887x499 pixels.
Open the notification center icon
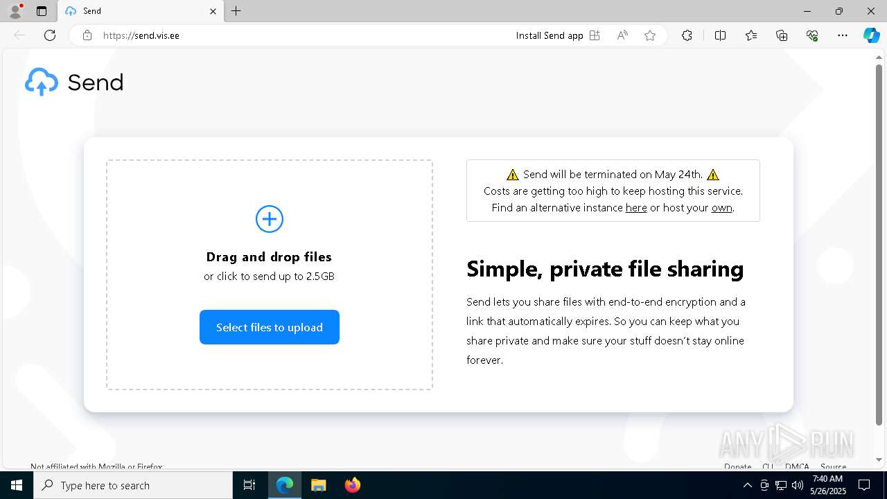point(864,485)
